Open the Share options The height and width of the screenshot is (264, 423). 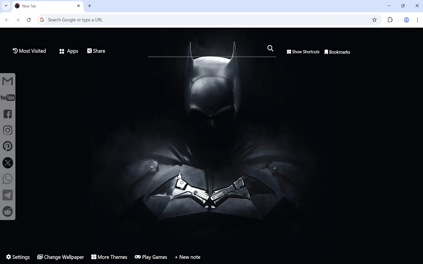click(96, 51)
